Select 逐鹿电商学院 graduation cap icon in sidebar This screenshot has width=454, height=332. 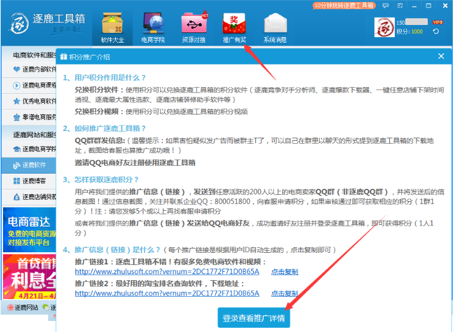point(16,149)
